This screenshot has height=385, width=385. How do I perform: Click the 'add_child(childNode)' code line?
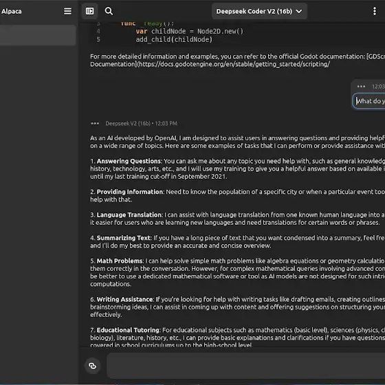click(174, 40)
